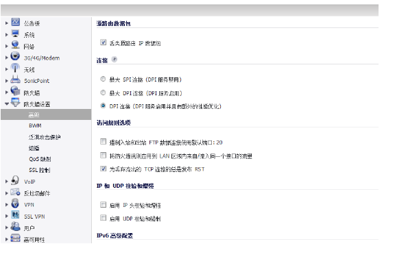Click the 访问规则选项 section heading
This screenshot has width=395, height=257.
pos(114,123)
